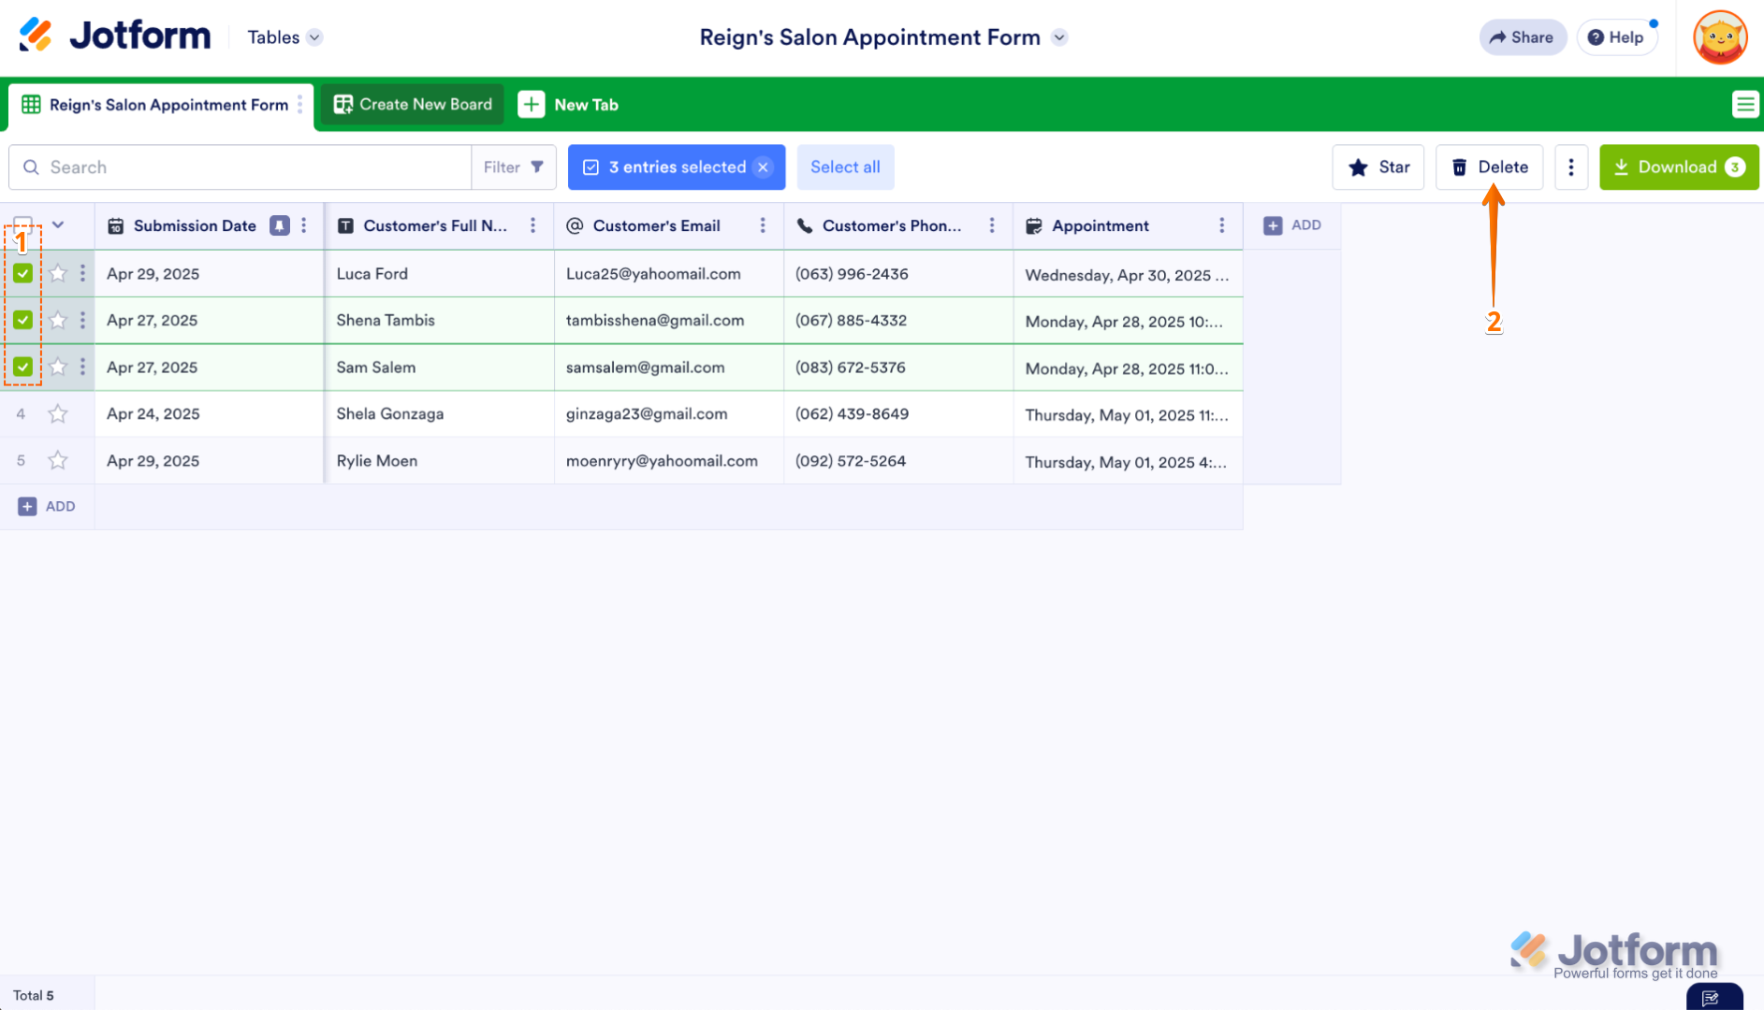Uncheck the Sam Salem row checkbox

coord(23,367)
